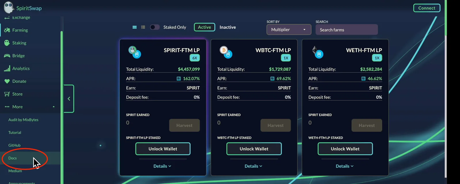Expand Details for WETH-FTM LP
460x184 pixels.
tap(345, 166)
